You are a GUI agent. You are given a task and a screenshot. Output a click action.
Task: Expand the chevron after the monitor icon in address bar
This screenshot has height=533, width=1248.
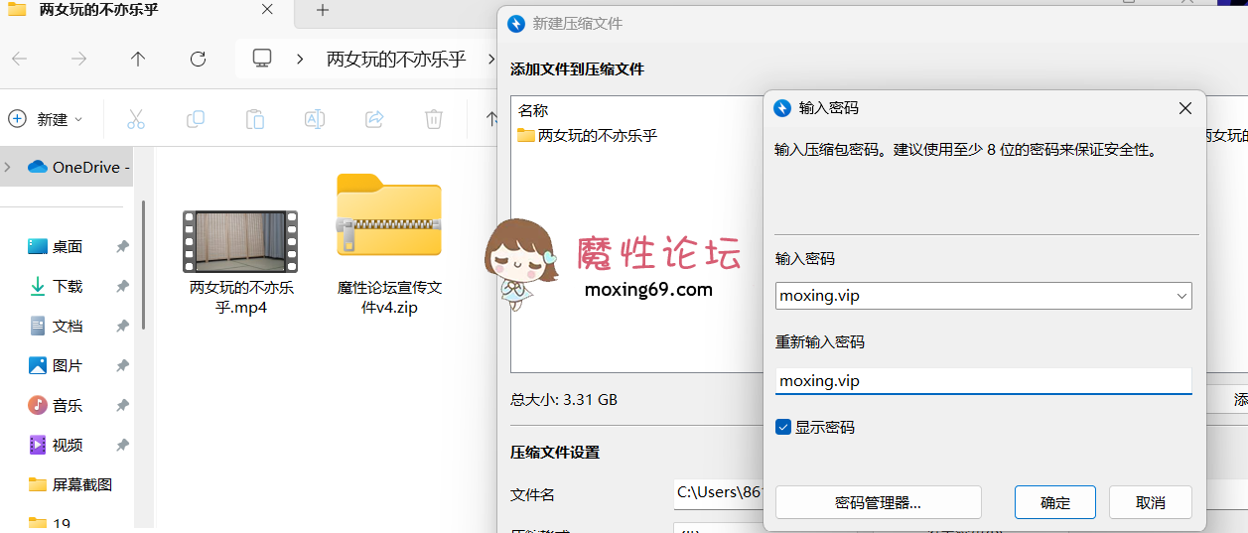(x=300, y=59)
